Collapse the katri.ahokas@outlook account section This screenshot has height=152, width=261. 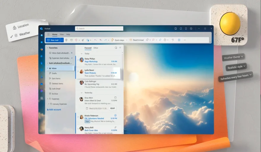[47, 63]
